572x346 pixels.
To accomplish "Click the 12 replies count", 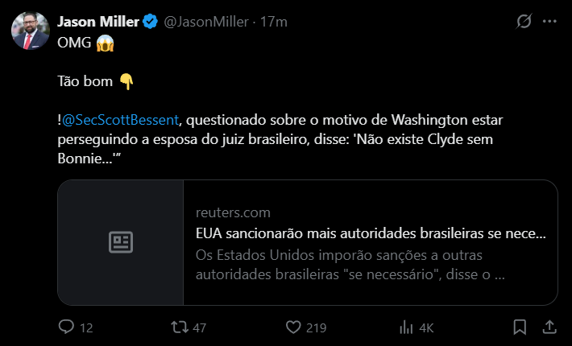I will coord(87,328).
